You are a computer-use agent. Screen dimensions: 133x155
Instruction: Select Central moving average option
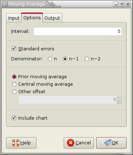14,84
